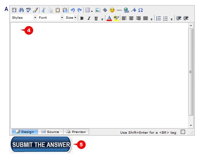Image resolution: width=199 pixels, height=154 pixels.
Task: Redo the last action
Action: tap(80, 10)
